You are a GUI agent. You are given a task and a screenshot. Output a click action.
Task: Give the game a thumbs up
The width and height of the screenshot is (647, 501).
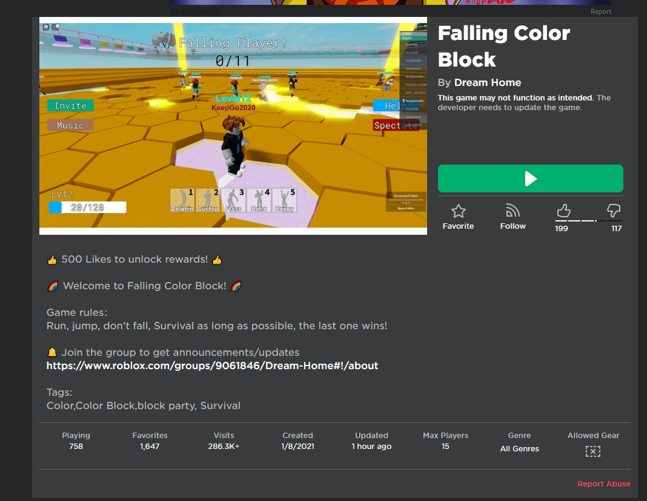pyautogui.click(x=563, y=211)
